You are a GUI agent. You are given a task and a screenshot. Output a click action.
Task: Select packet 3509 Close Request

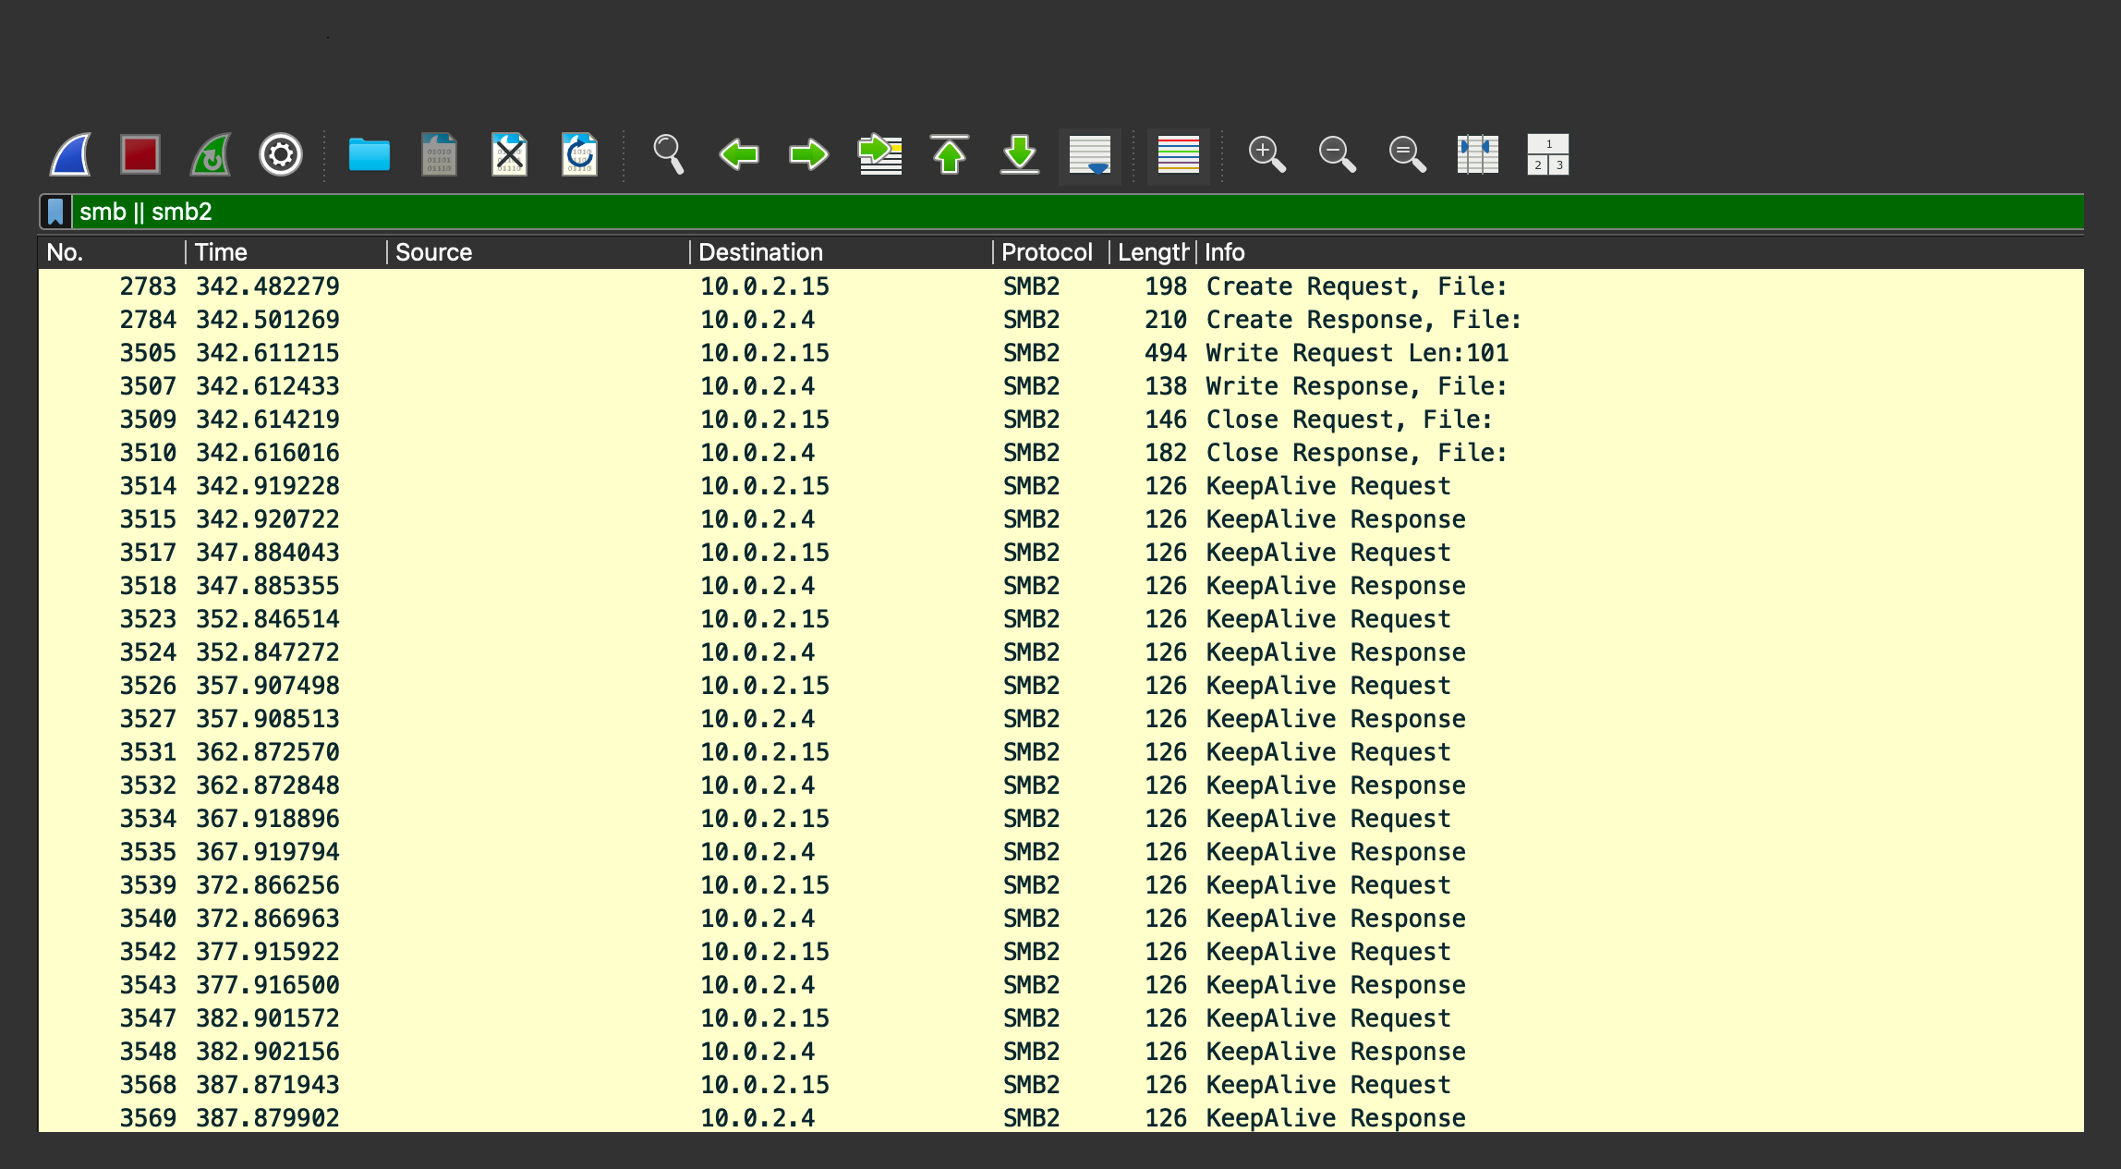tap(1060, 420)
